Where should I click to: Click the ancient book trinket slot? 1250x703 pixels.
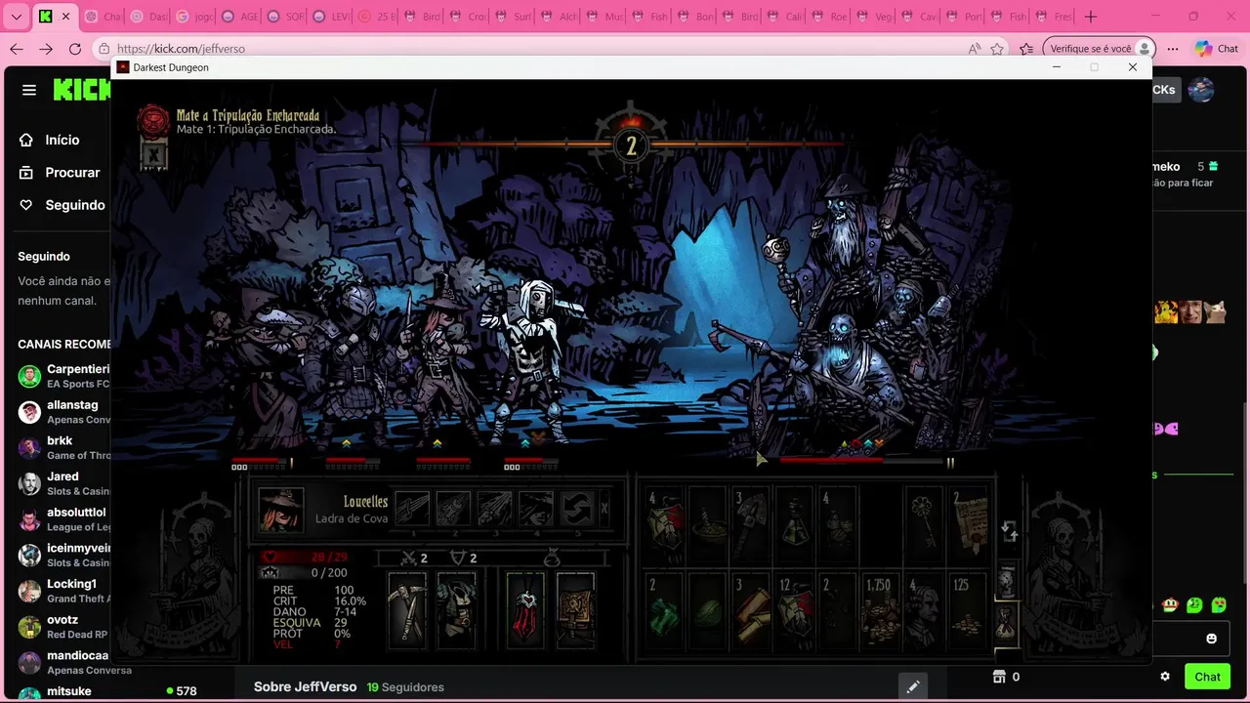575,610
